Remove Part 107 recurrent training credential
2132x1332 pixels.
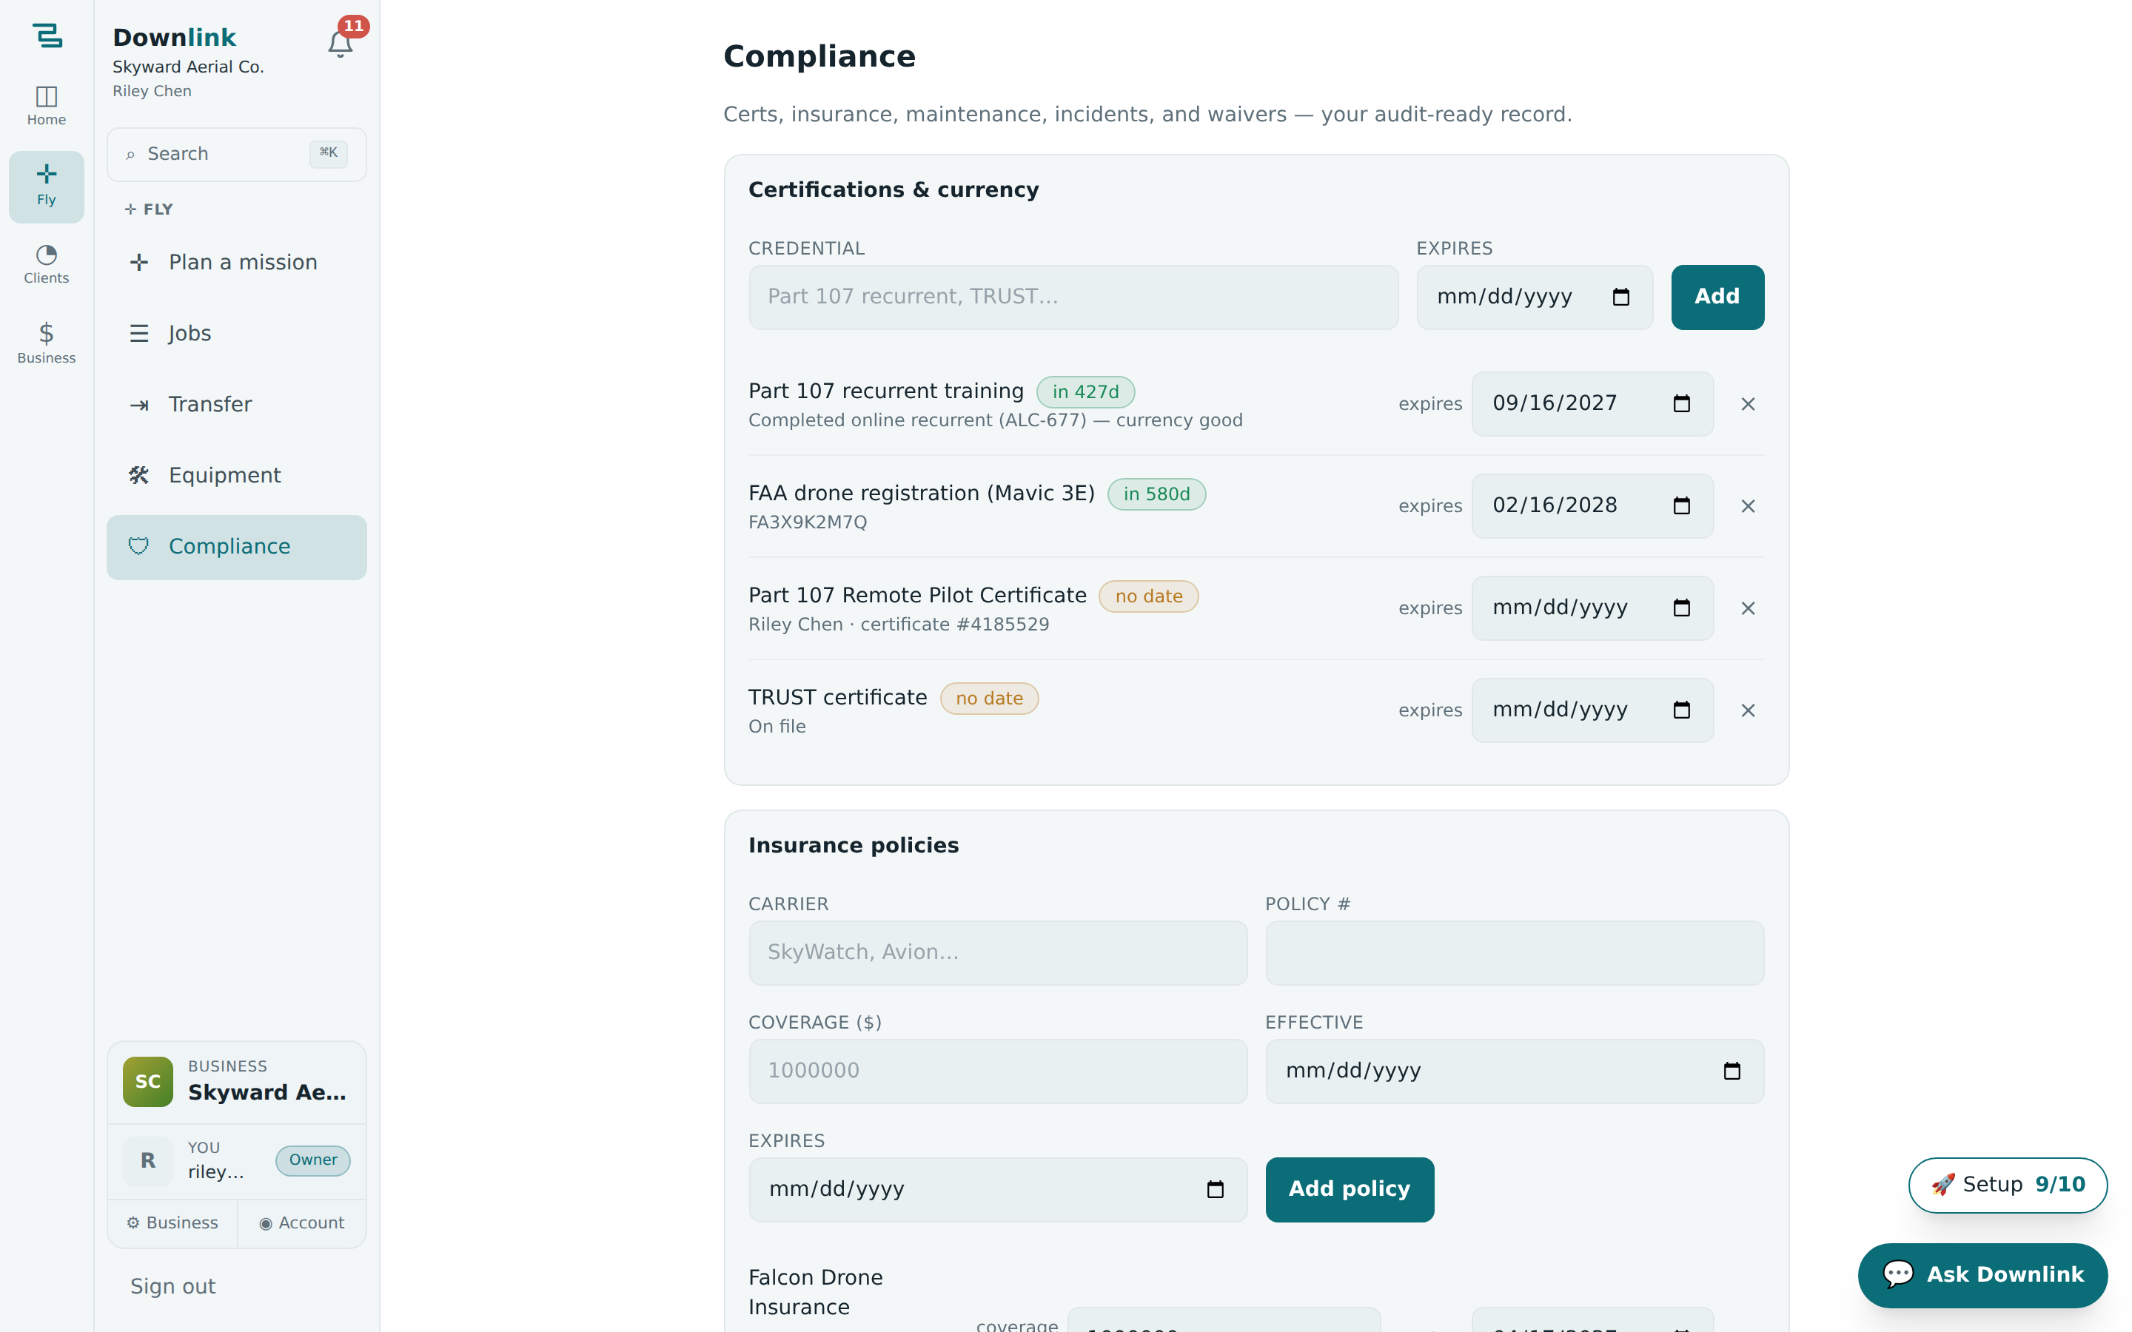1748,404
